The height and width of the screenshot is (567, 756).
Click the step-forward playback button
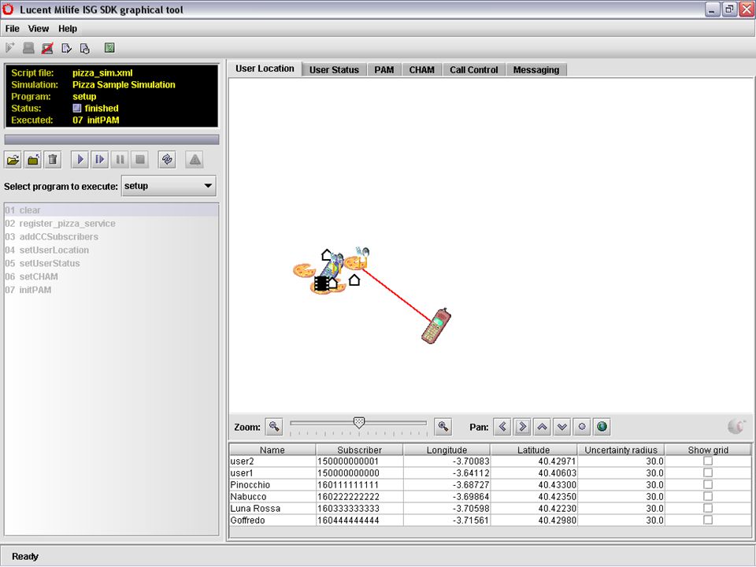(100, 160)
